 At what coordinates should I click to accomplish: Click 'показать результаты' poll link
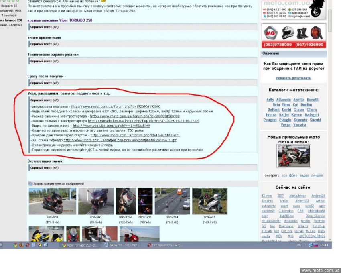pos(294,78)
